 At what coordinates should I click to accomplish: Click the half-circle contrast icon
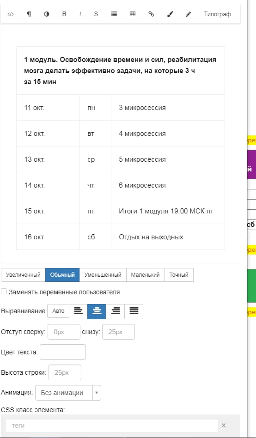(x=47, y=14)
